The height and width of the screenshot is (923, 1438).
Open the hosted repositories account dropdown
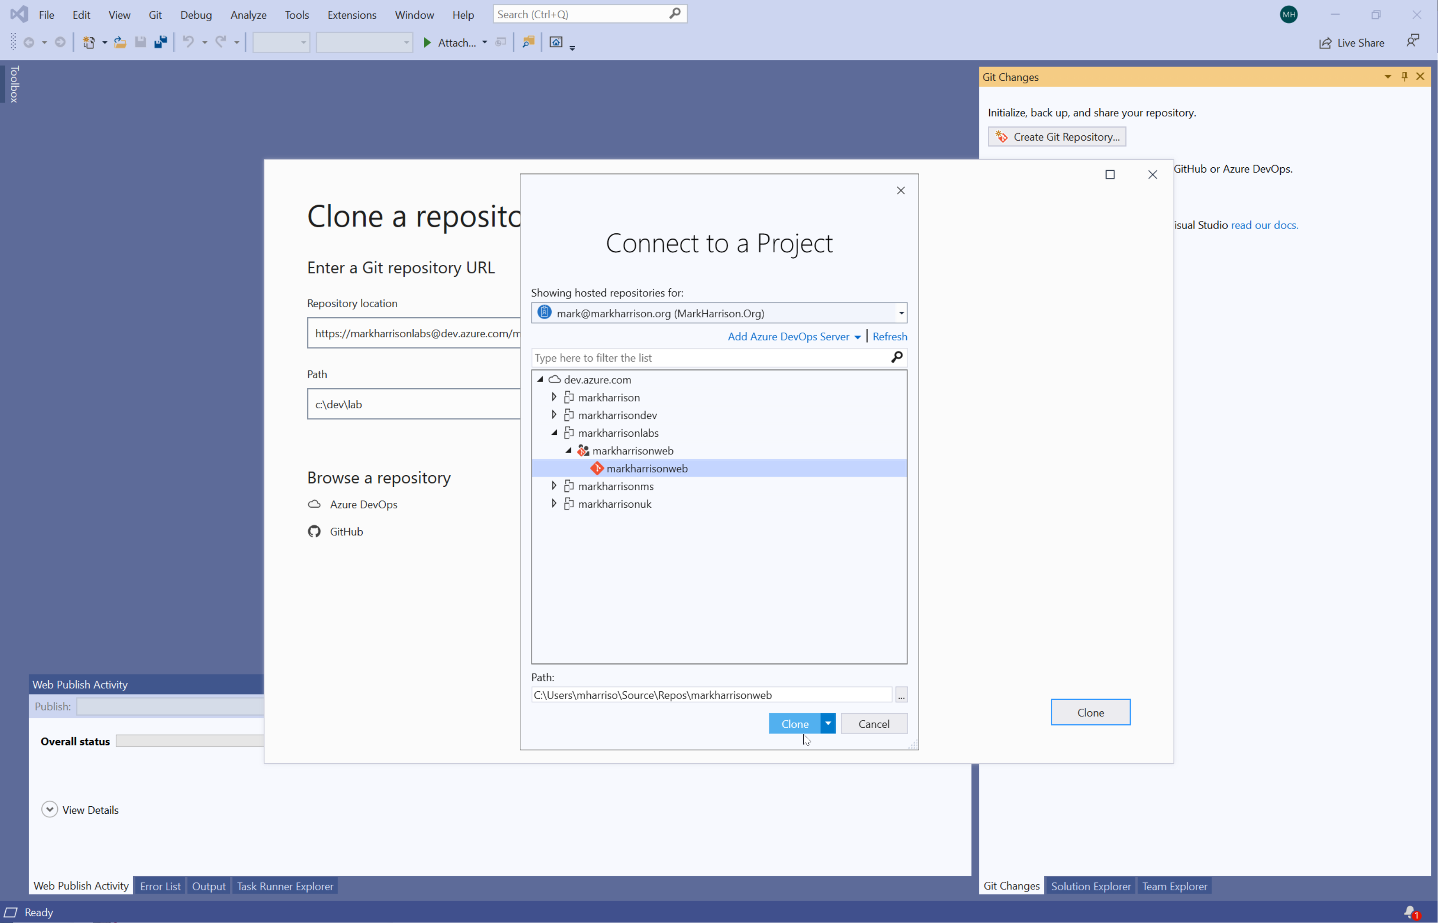coord(901,313)
